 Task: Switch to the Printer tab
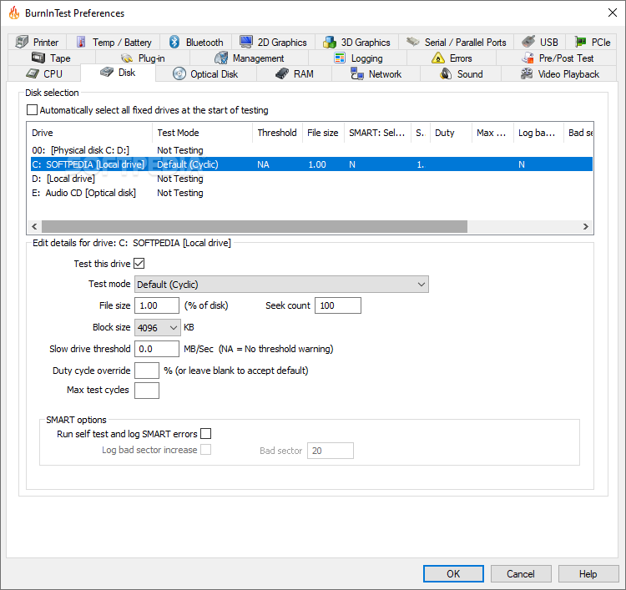(x=37, y=42)
